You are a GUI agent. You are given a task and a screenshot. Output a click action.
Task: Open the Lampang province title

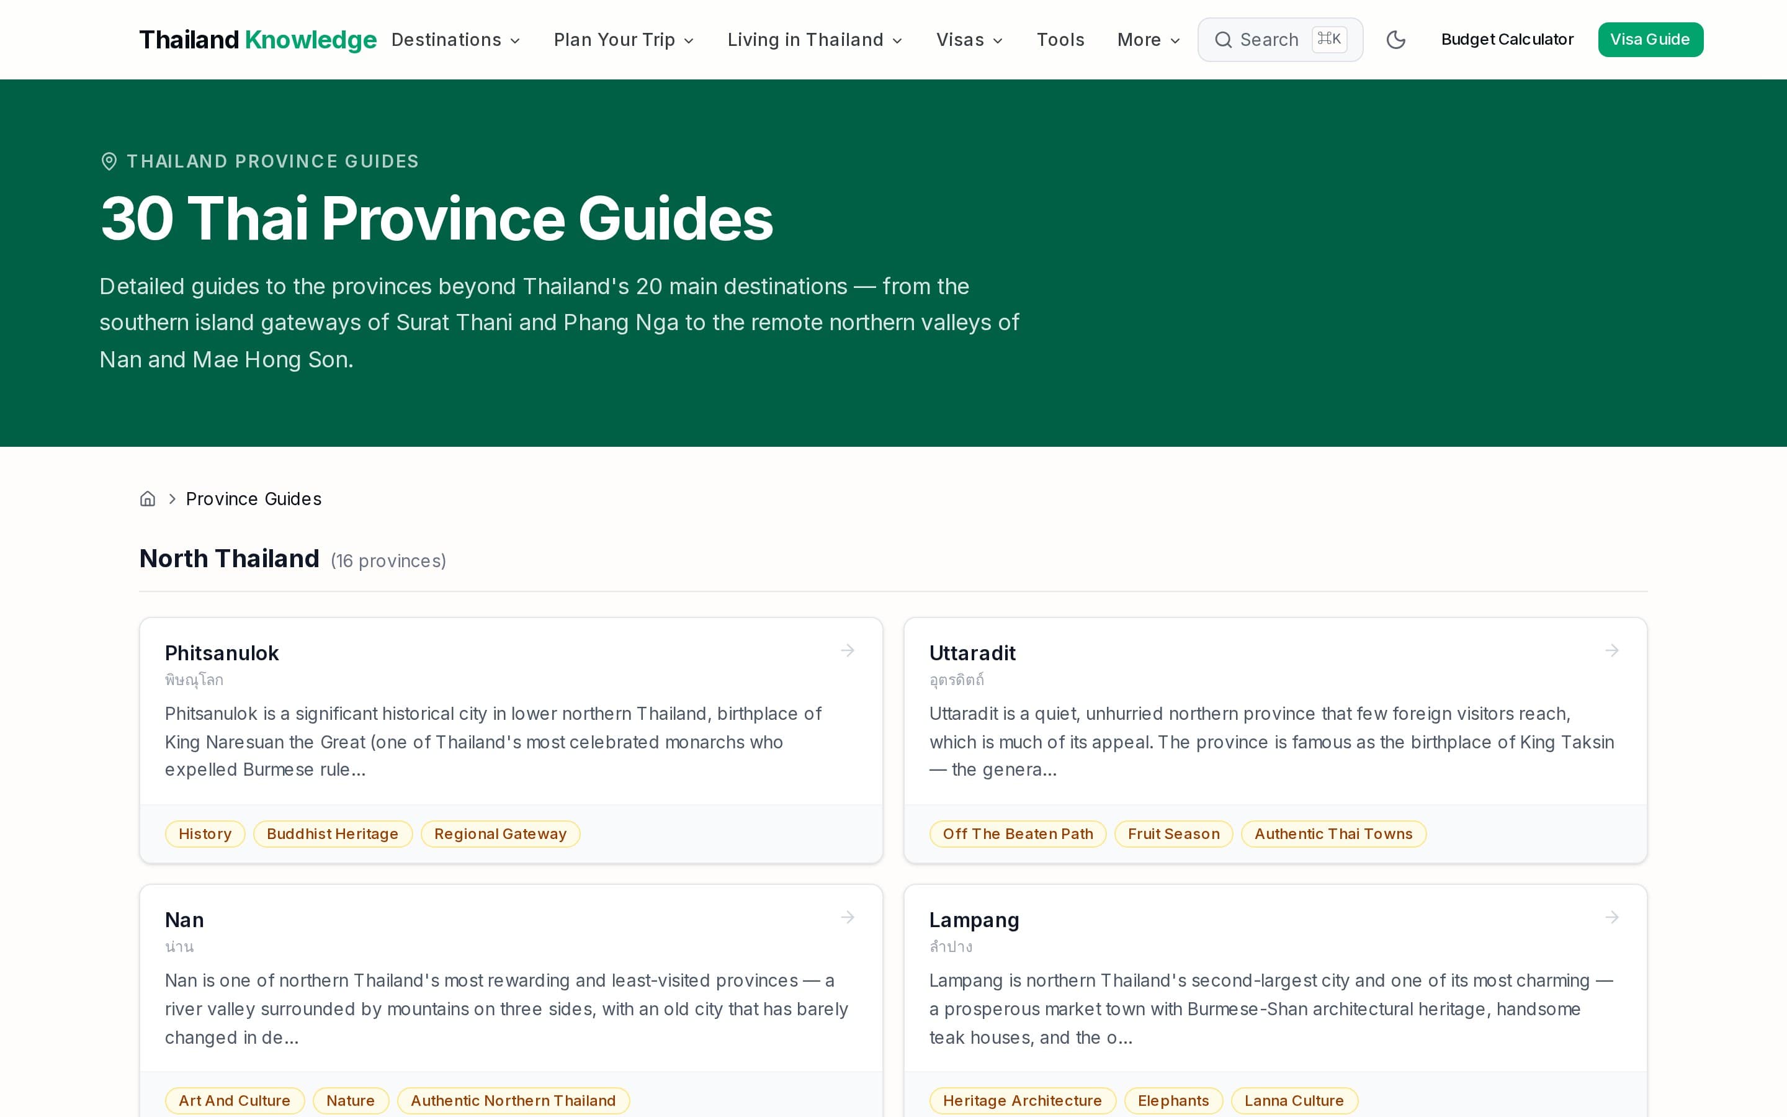(x=974, y=920)
